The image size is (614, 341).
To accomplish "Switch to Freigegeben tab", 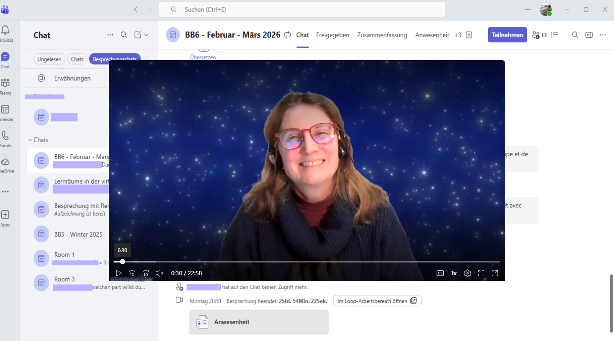I will [x=333, y=35].
